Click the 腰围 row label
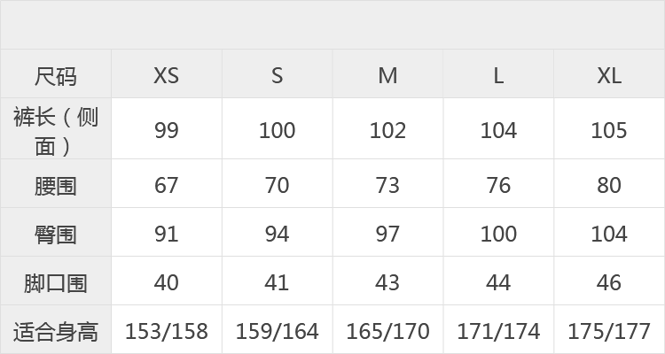Viewport: 665px width, 354px height. tap(56, 183)
